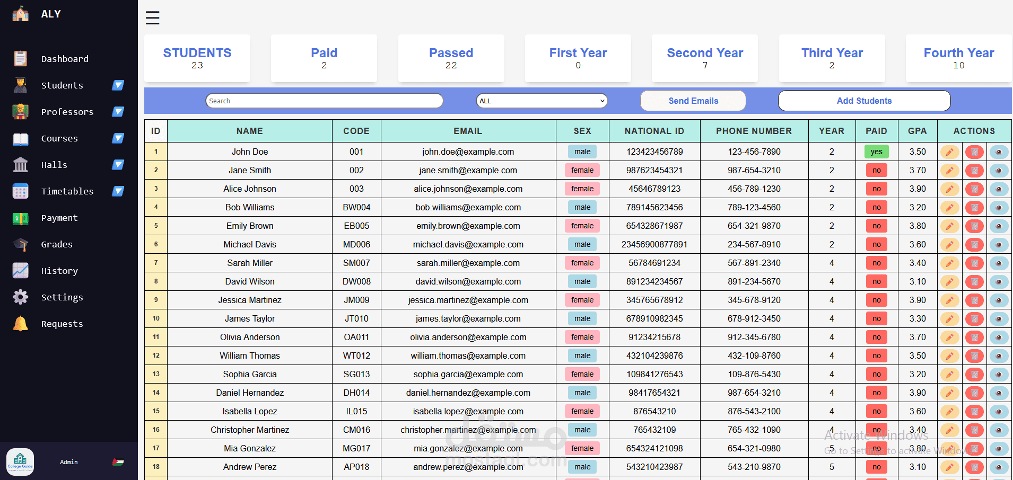
Task: Toggle Jane Smith's paid status no
Action: click(876, 170)
